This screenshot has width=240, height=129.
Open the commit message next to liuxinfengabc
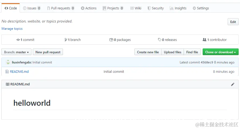coord(42,62)
